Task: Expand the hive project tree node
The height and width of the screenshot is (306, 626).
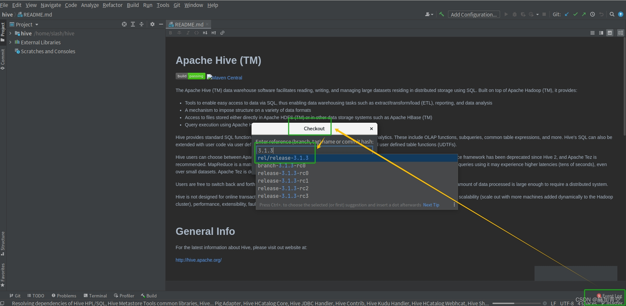Action: coord(10,33)
